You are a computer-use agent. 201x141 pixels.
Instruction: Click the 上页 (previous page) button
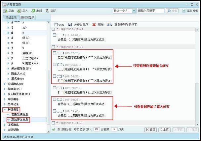pos(165,129)
